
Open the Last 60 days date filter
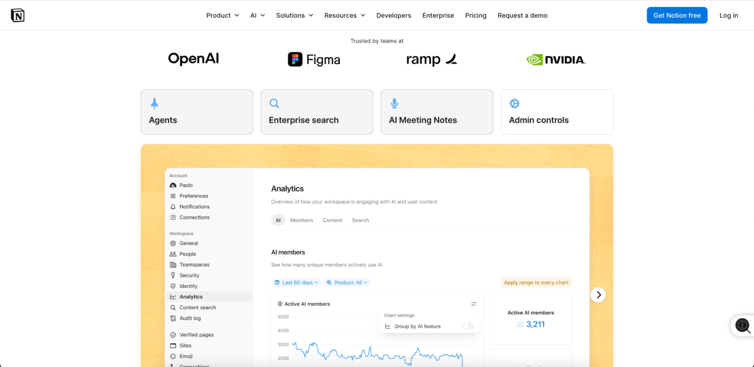(297, 283)
